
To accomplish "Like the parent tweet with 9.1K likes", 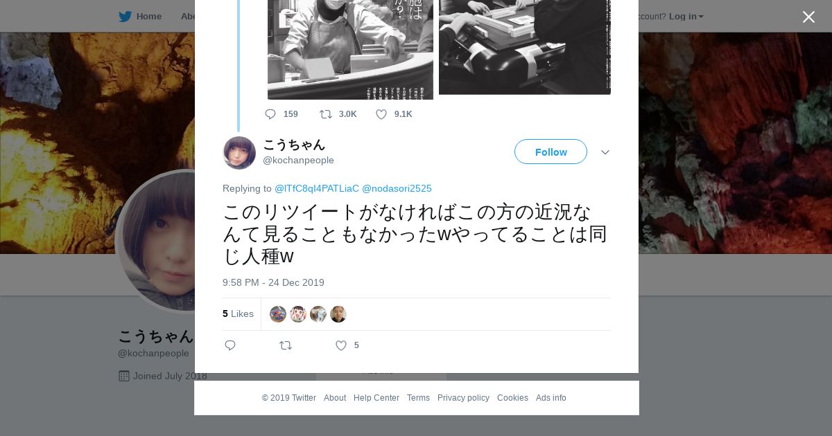I will click(x=381, y=114).
